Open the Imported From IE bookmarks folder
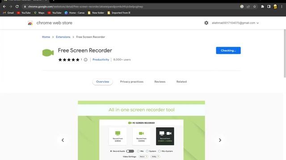Image resolution: width=286 pixels, height=160 pixels. (x=119, y=13)
